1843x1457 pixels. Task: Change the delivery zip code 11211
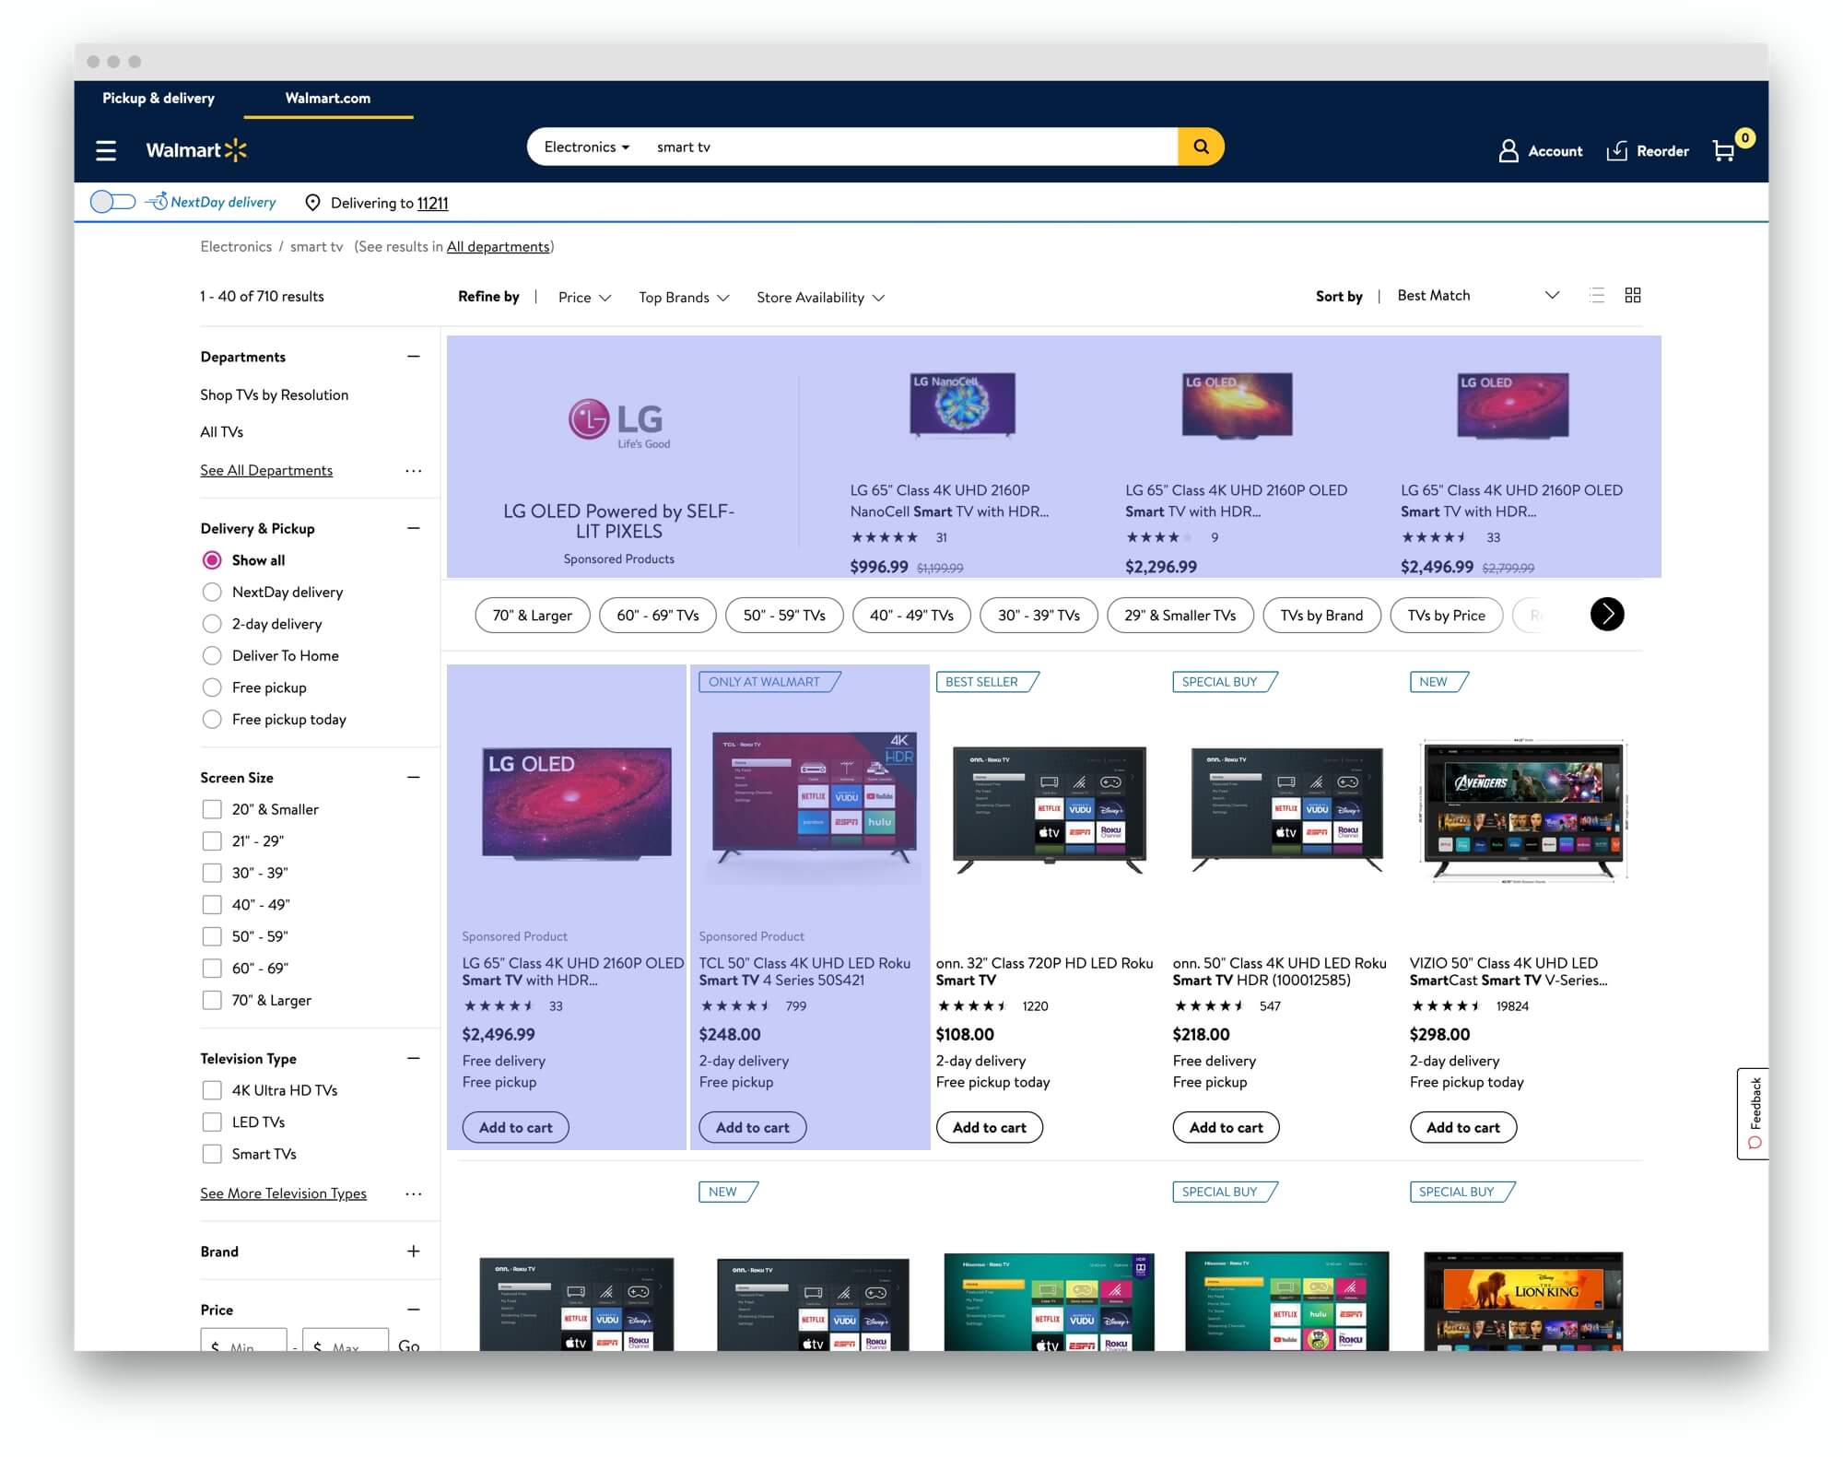click(x=432, y=203)
